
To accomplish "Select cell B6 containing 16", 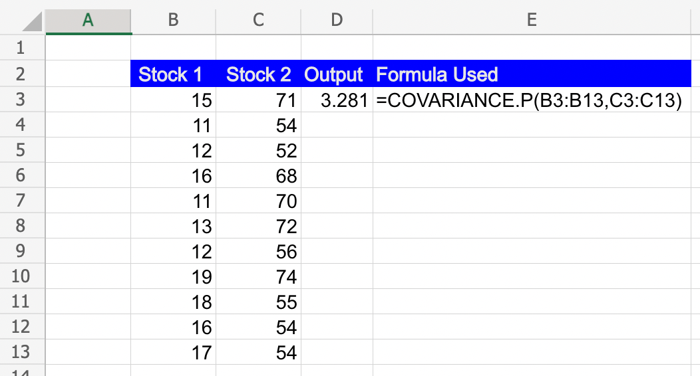I will [x=173, y=175].
